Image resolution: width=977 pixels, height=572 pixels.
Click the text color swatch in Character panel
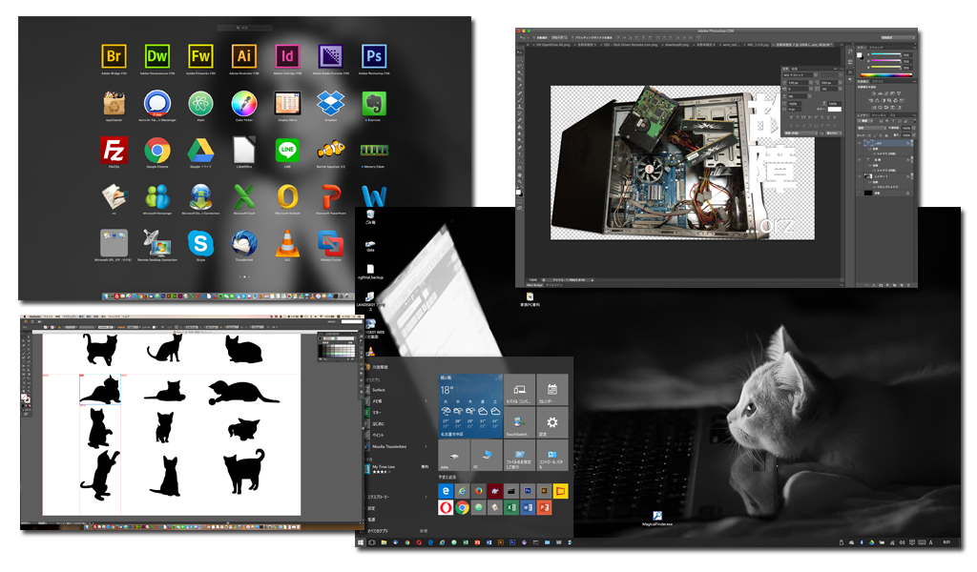pyautogui.click(x=834, y=109)
